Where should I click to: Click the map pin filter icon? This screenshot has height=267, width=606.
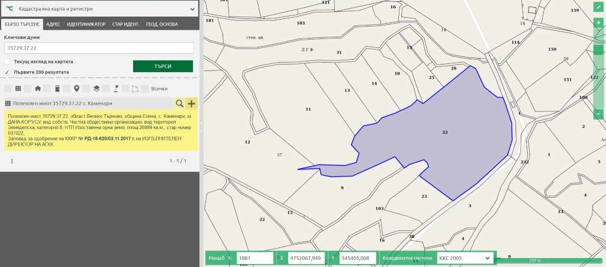[76, 89]
